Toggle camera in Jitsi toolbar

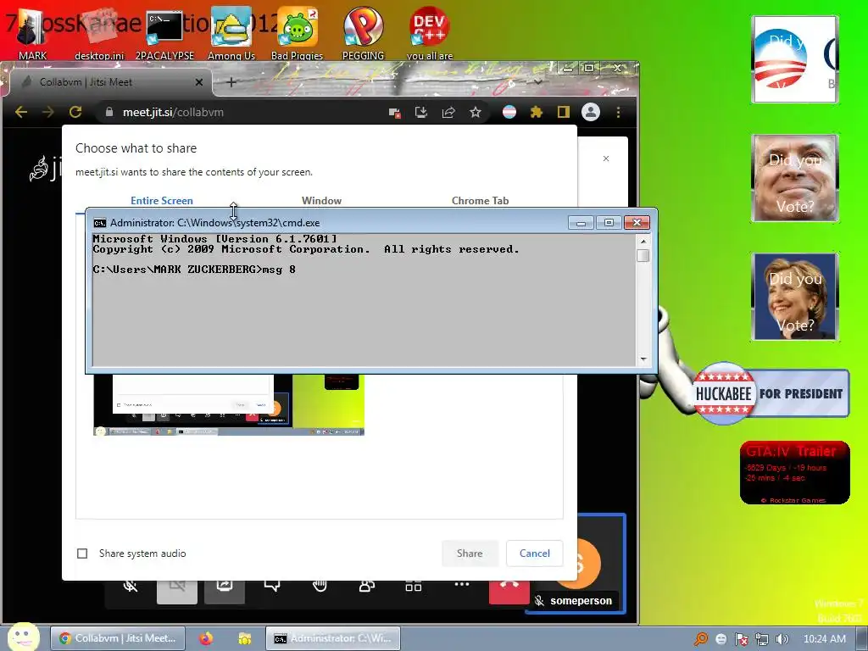(x=177, y=591)
